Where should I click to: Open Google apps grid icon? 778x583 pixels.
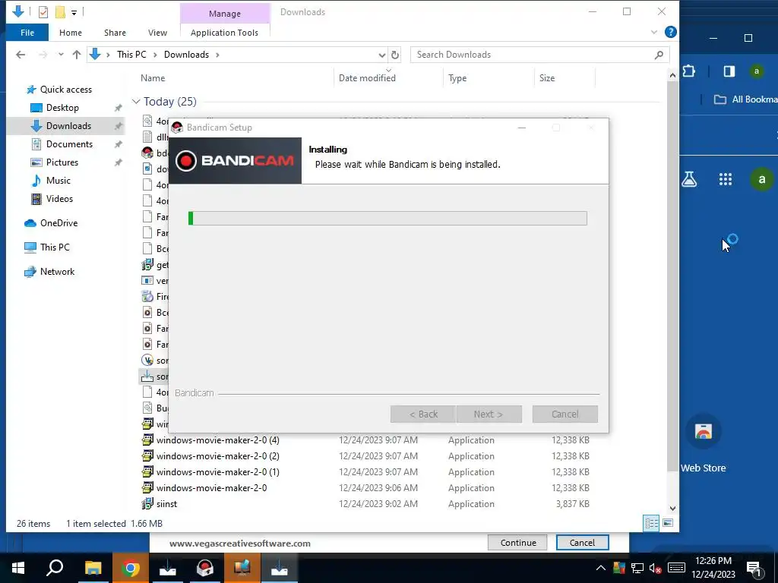point(726,179)
